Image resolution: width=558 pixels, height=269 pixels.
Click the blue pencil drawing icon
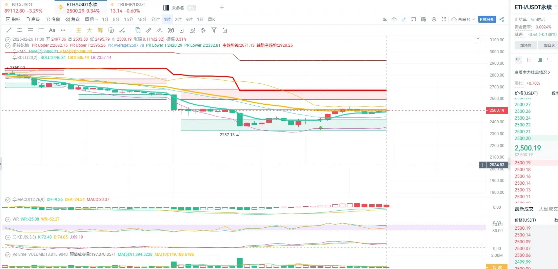tap(404, 19)
